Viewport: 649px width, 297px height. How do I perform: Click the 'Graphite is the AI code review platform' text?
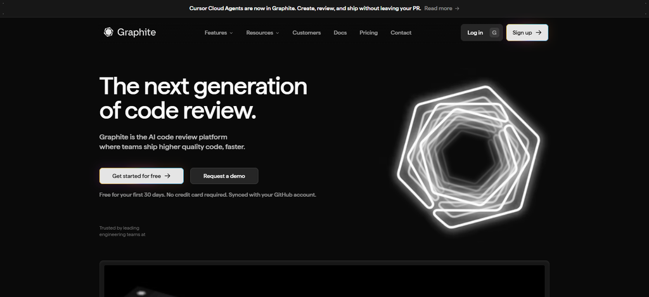pos(163,137)
